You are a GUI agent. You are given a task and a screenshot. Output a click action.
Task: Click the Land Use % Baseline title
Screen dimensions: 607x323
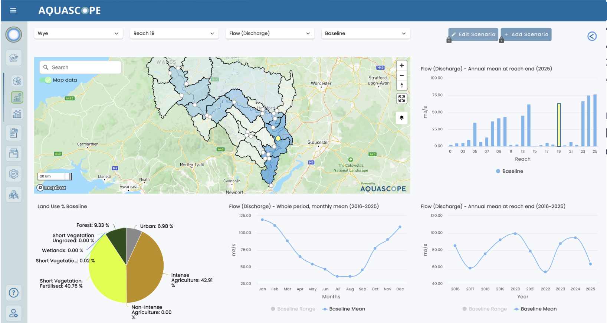[62, 206]
